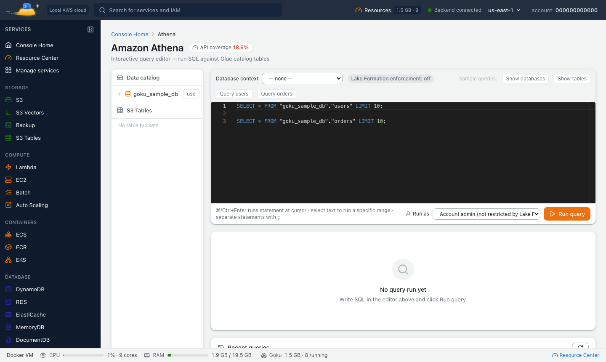Click the Run query button
The image size is (606, 362).
tap(567, 214)
